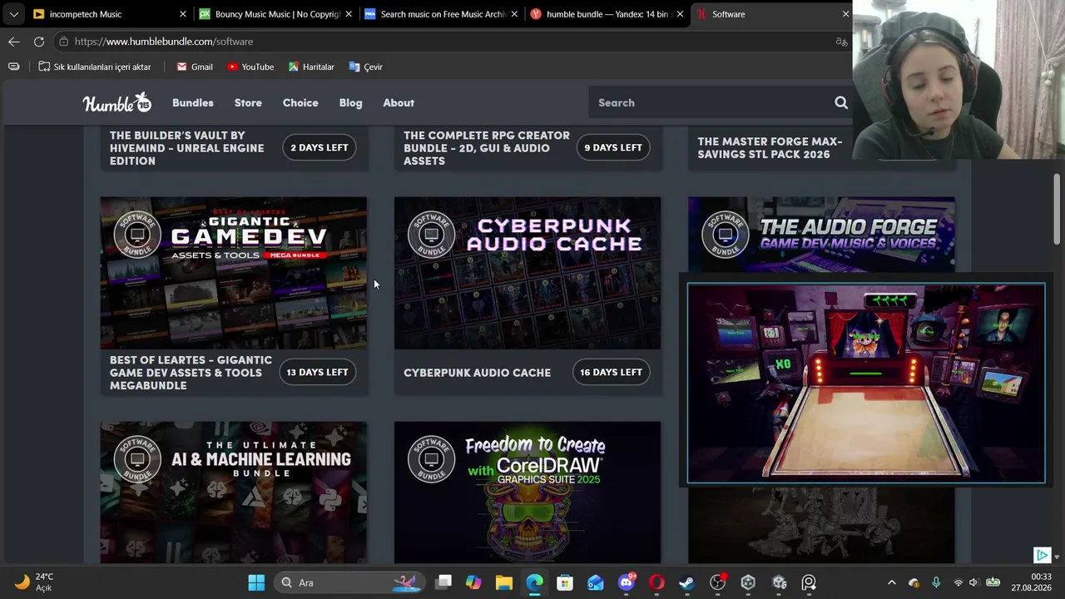Select the Software tab

pos(772,14)
